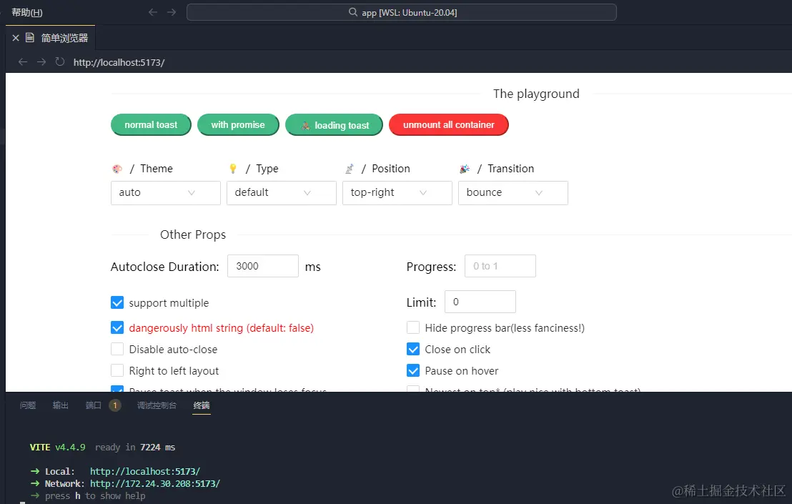Uncheck Pause on hover
Viewport: 792px width, 504px height.
[413, 371]
